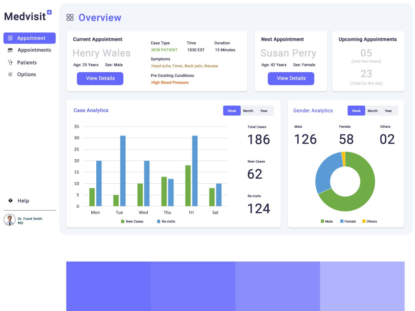Open Dr. Frank Smith profile avatar
Screen dimensions: 415x311
coord(10,220)
